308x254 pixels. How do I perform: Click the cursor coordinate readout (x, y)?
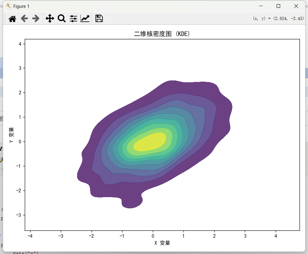tap(278, 18)
